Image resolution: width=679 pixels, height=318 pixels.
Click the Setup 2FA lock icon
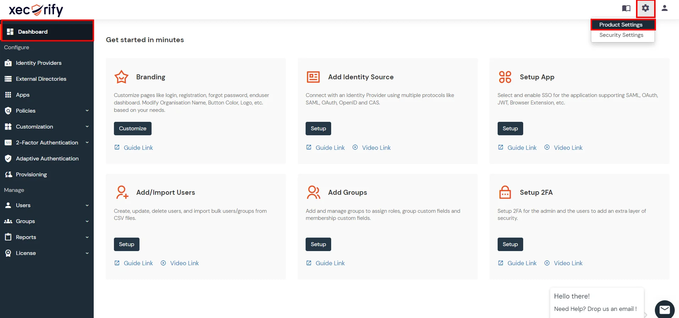[505, 192]
